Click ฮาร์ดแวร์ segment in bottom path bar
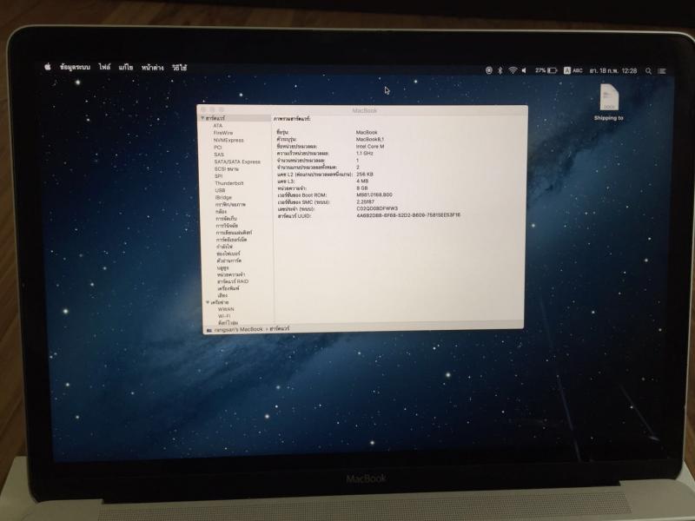The height and width of the screenshot is (521, 695). point(280,329)
